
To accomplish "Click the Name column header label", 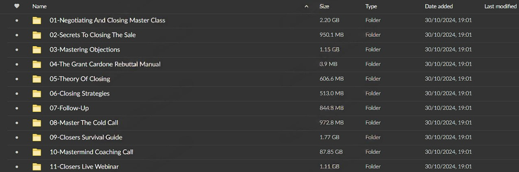I will click(39, 6).
